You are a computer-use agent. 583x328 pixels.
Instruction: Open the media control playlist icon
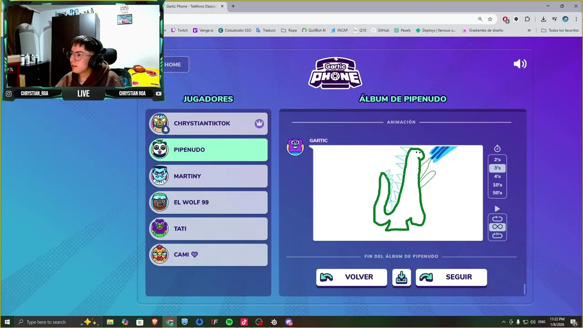(x=554, y=19)
